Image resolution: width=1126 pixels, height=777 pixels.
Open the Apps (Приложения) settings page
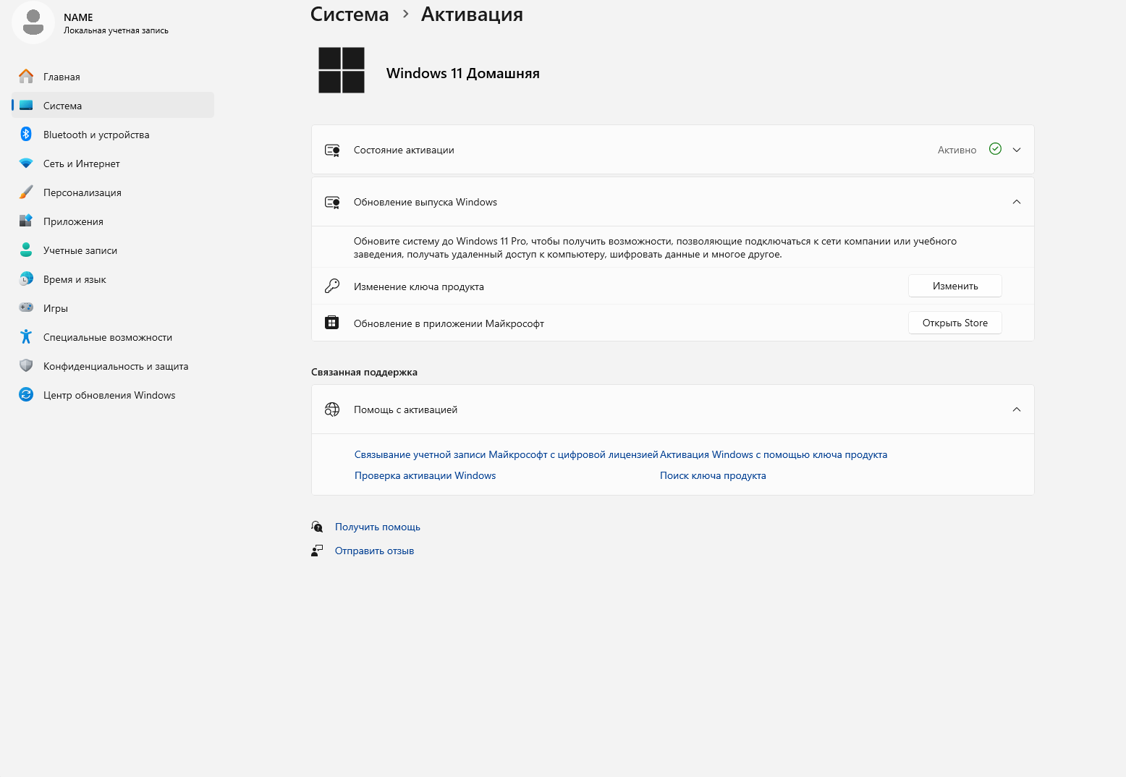point(73,221)
